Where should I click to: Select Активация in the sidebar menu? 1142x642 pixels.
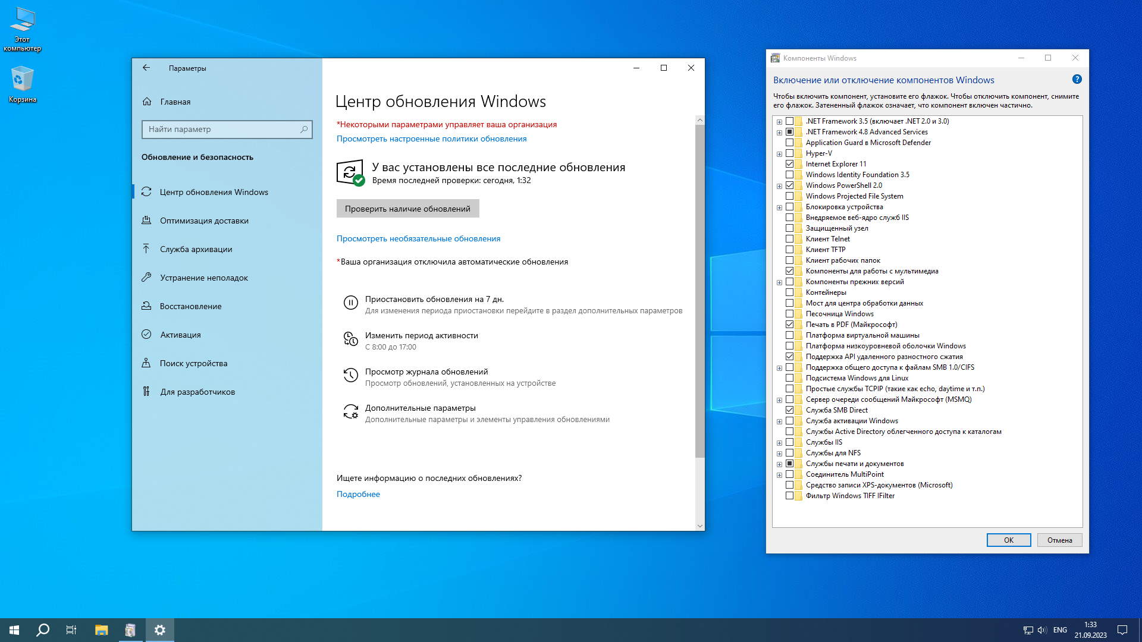click(180, 335)
